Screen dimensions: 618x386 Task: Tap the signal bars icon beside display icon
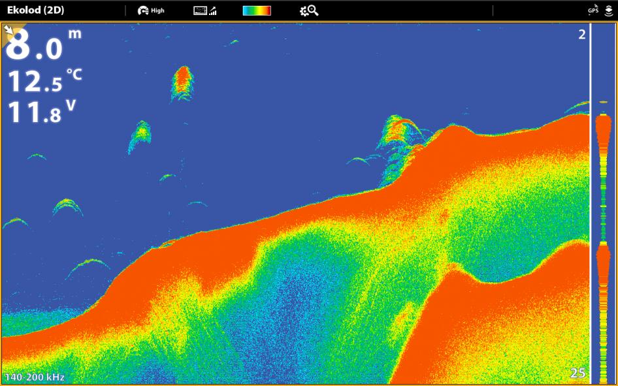pos(213,11)
